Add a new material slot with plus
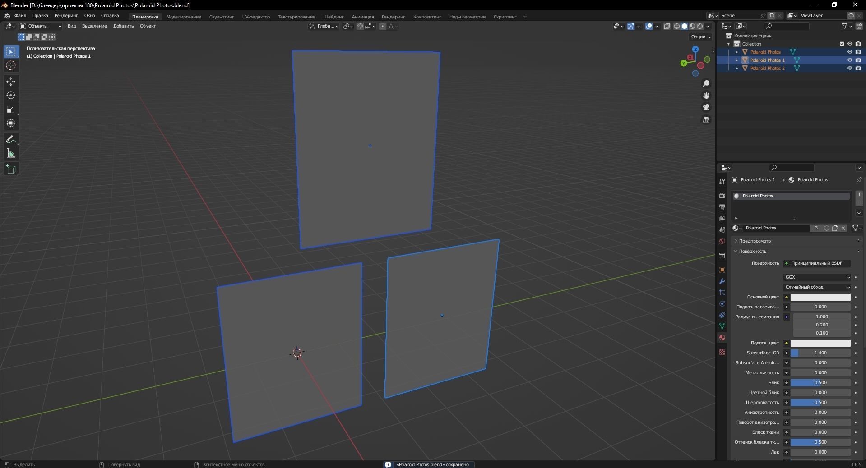 859,194
